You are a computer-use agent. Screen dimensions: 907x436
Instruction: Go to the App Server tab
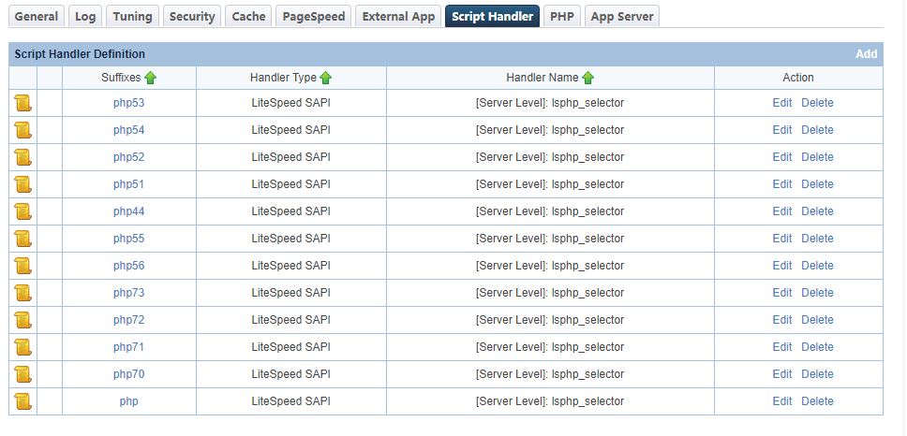click(622, 16)
